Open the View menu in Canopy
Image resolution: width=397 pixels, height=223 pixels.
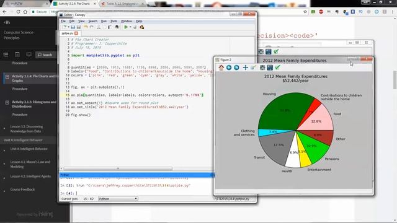(81, 21)
